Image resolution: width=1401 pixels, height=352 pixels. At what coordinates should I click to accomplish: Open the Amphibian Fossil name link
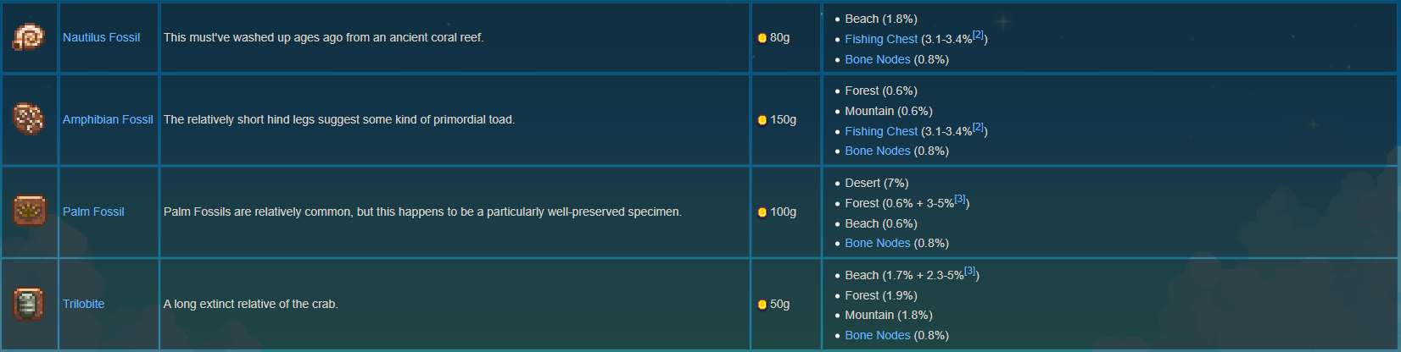click(108, 119)
